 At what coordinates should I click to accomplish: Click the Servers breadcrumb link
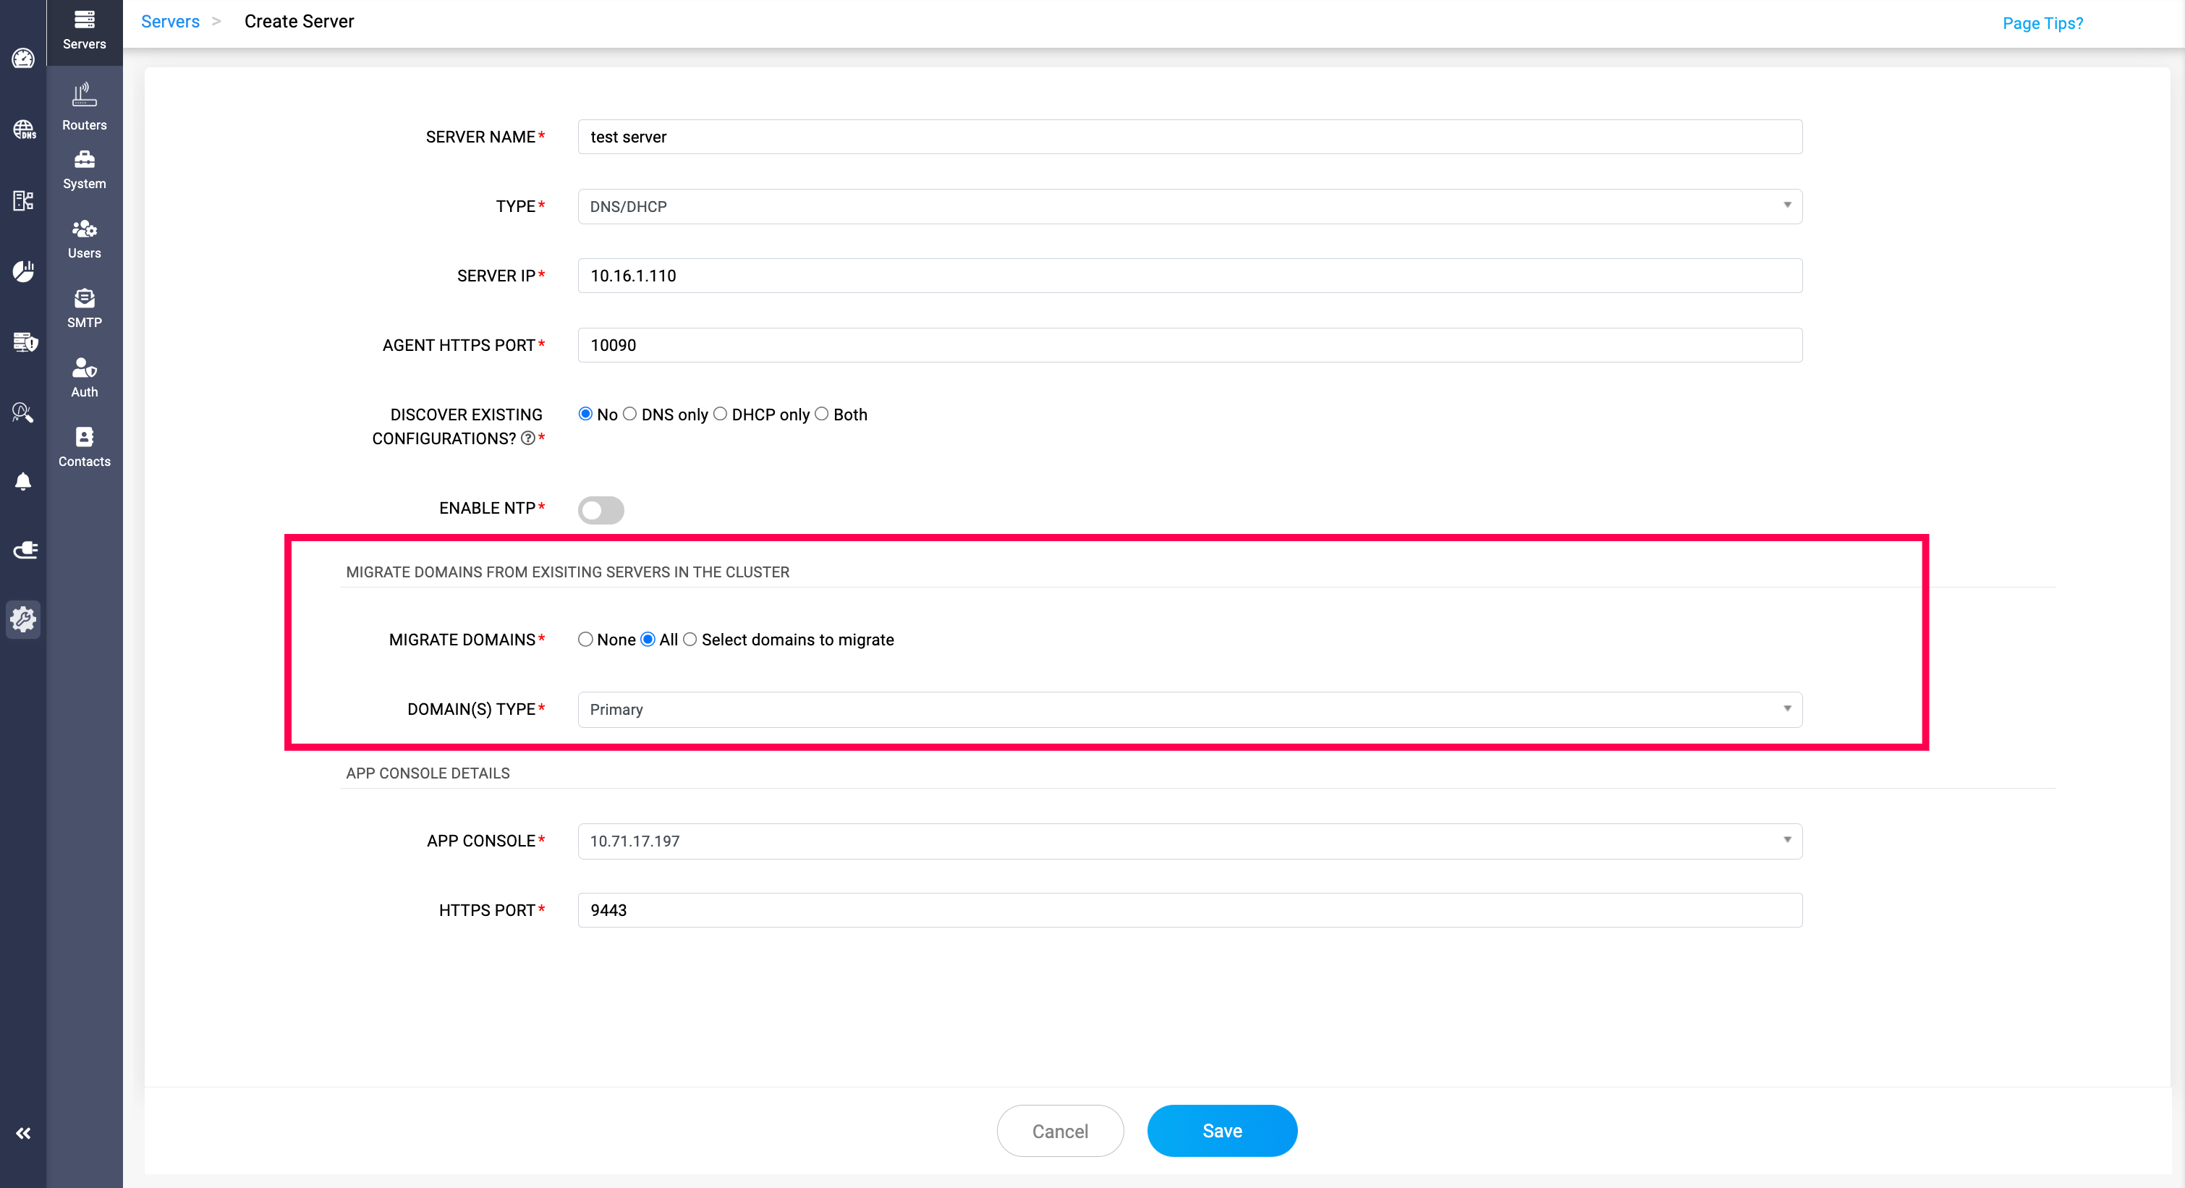pyautogui.click(x=169, y=21)
